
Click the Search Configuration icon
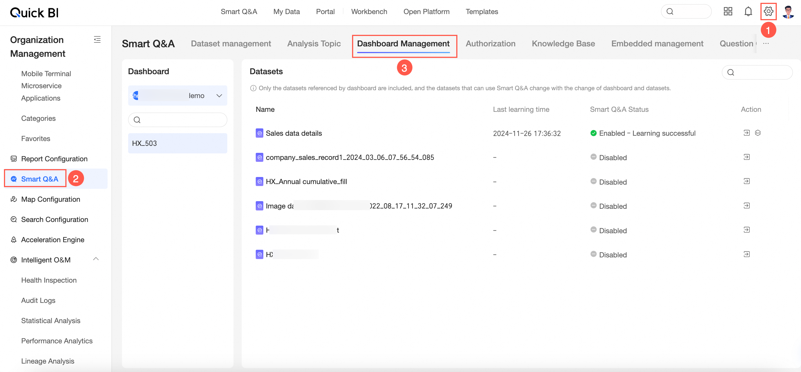click(x=14, y=219)
